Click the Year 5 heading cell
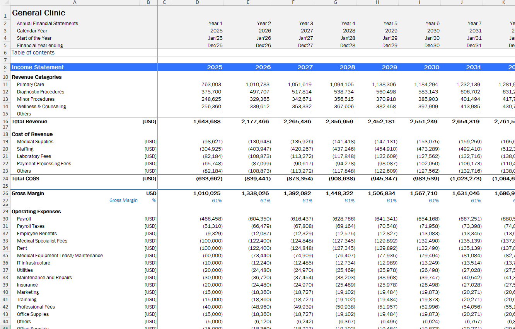 coord(390,23)
